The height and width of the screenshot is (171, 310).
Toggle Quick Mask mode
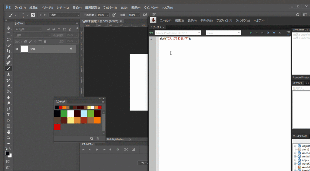click(8, 162)
